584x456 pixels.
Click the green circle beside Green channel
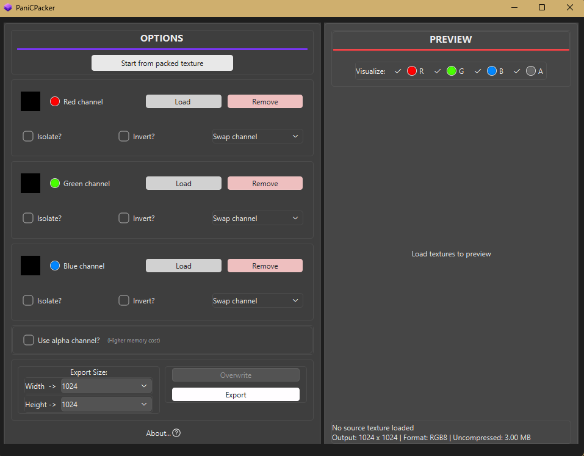[55, 183]
